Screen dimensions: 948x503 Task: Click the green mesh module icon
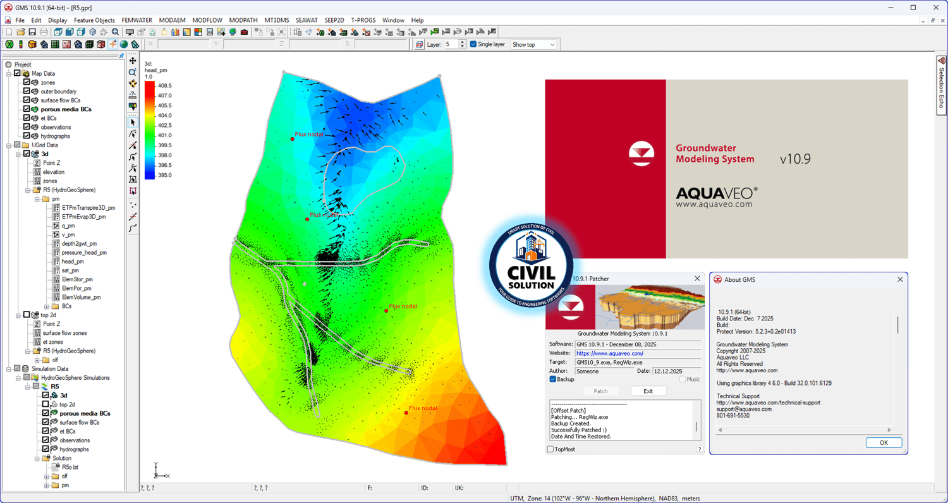9,45
